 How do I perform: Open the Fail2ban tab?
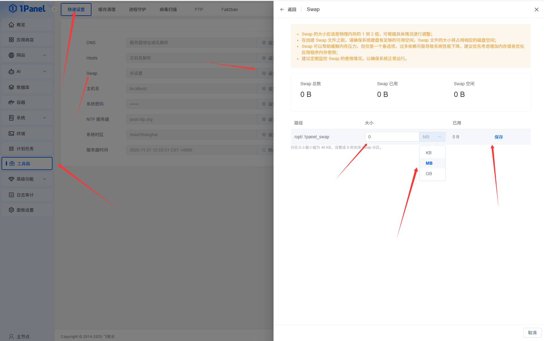[229, 10]
